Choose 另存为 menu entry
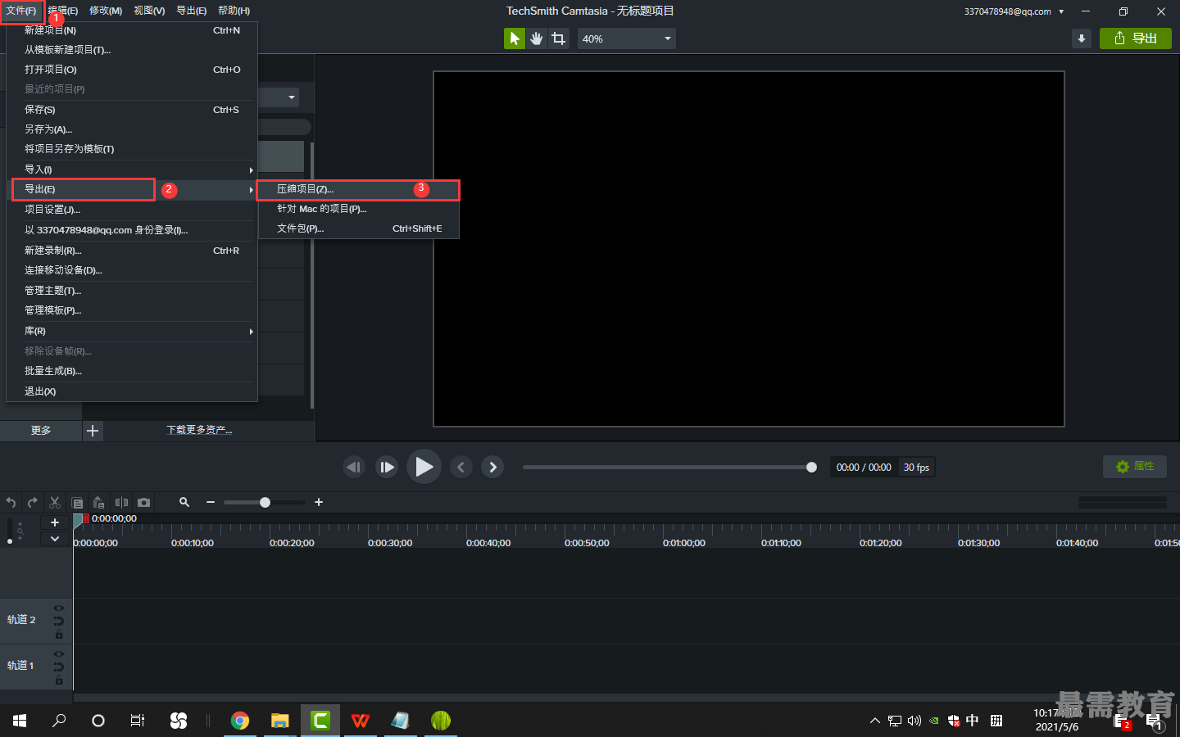Viewport: 1180px width, 737px height. (x=132, y=129)
